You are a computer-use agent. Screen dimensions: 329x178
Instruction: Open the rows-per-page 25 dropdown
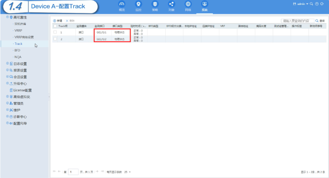tap(128, 172)
